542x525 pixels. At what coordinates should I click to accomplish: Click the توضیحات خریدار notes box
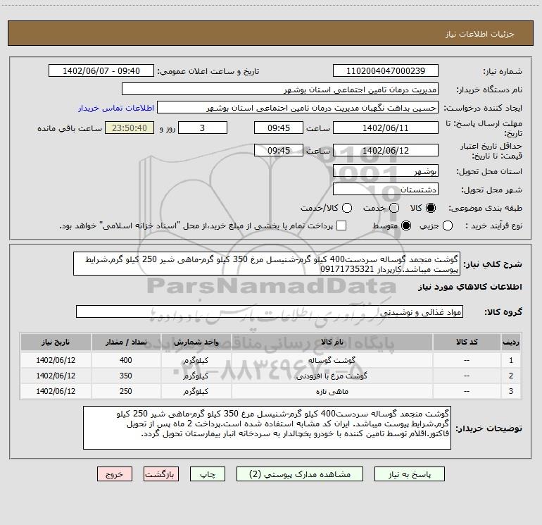click(267, 428)
